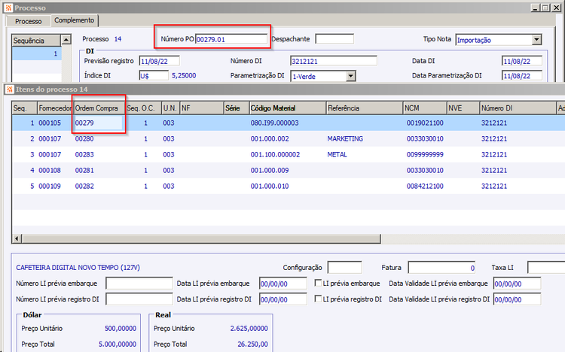The height and width of the screenshot is (352, 565).
Task: Select the row with order 00283 METAL
Action: (x=226, y=154)
